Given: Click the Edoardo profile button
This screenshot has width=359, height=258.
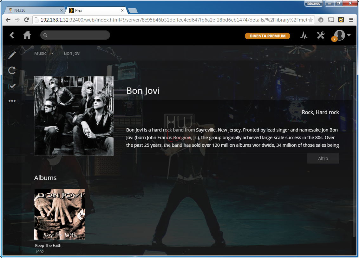Looking at the screenshot, I should 314,3.
